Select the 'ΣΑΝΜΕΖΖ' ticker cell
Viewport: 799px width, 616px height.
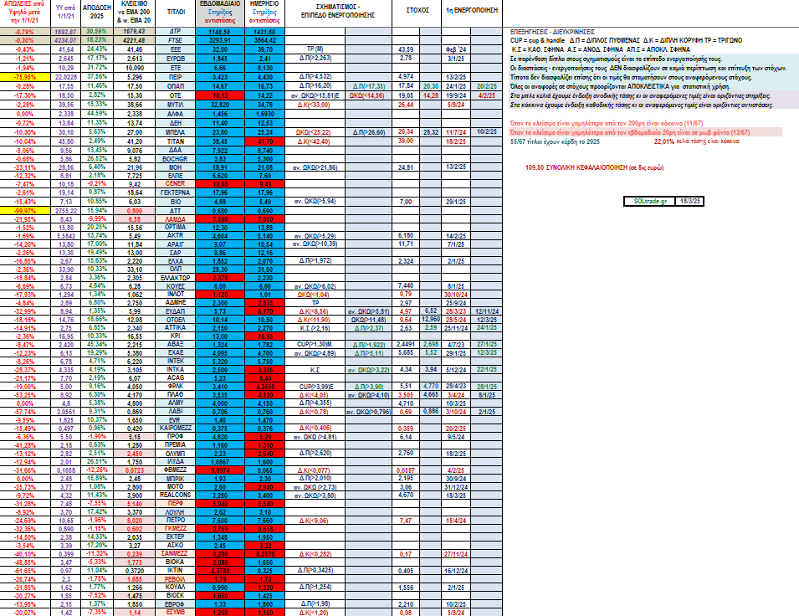176,554
